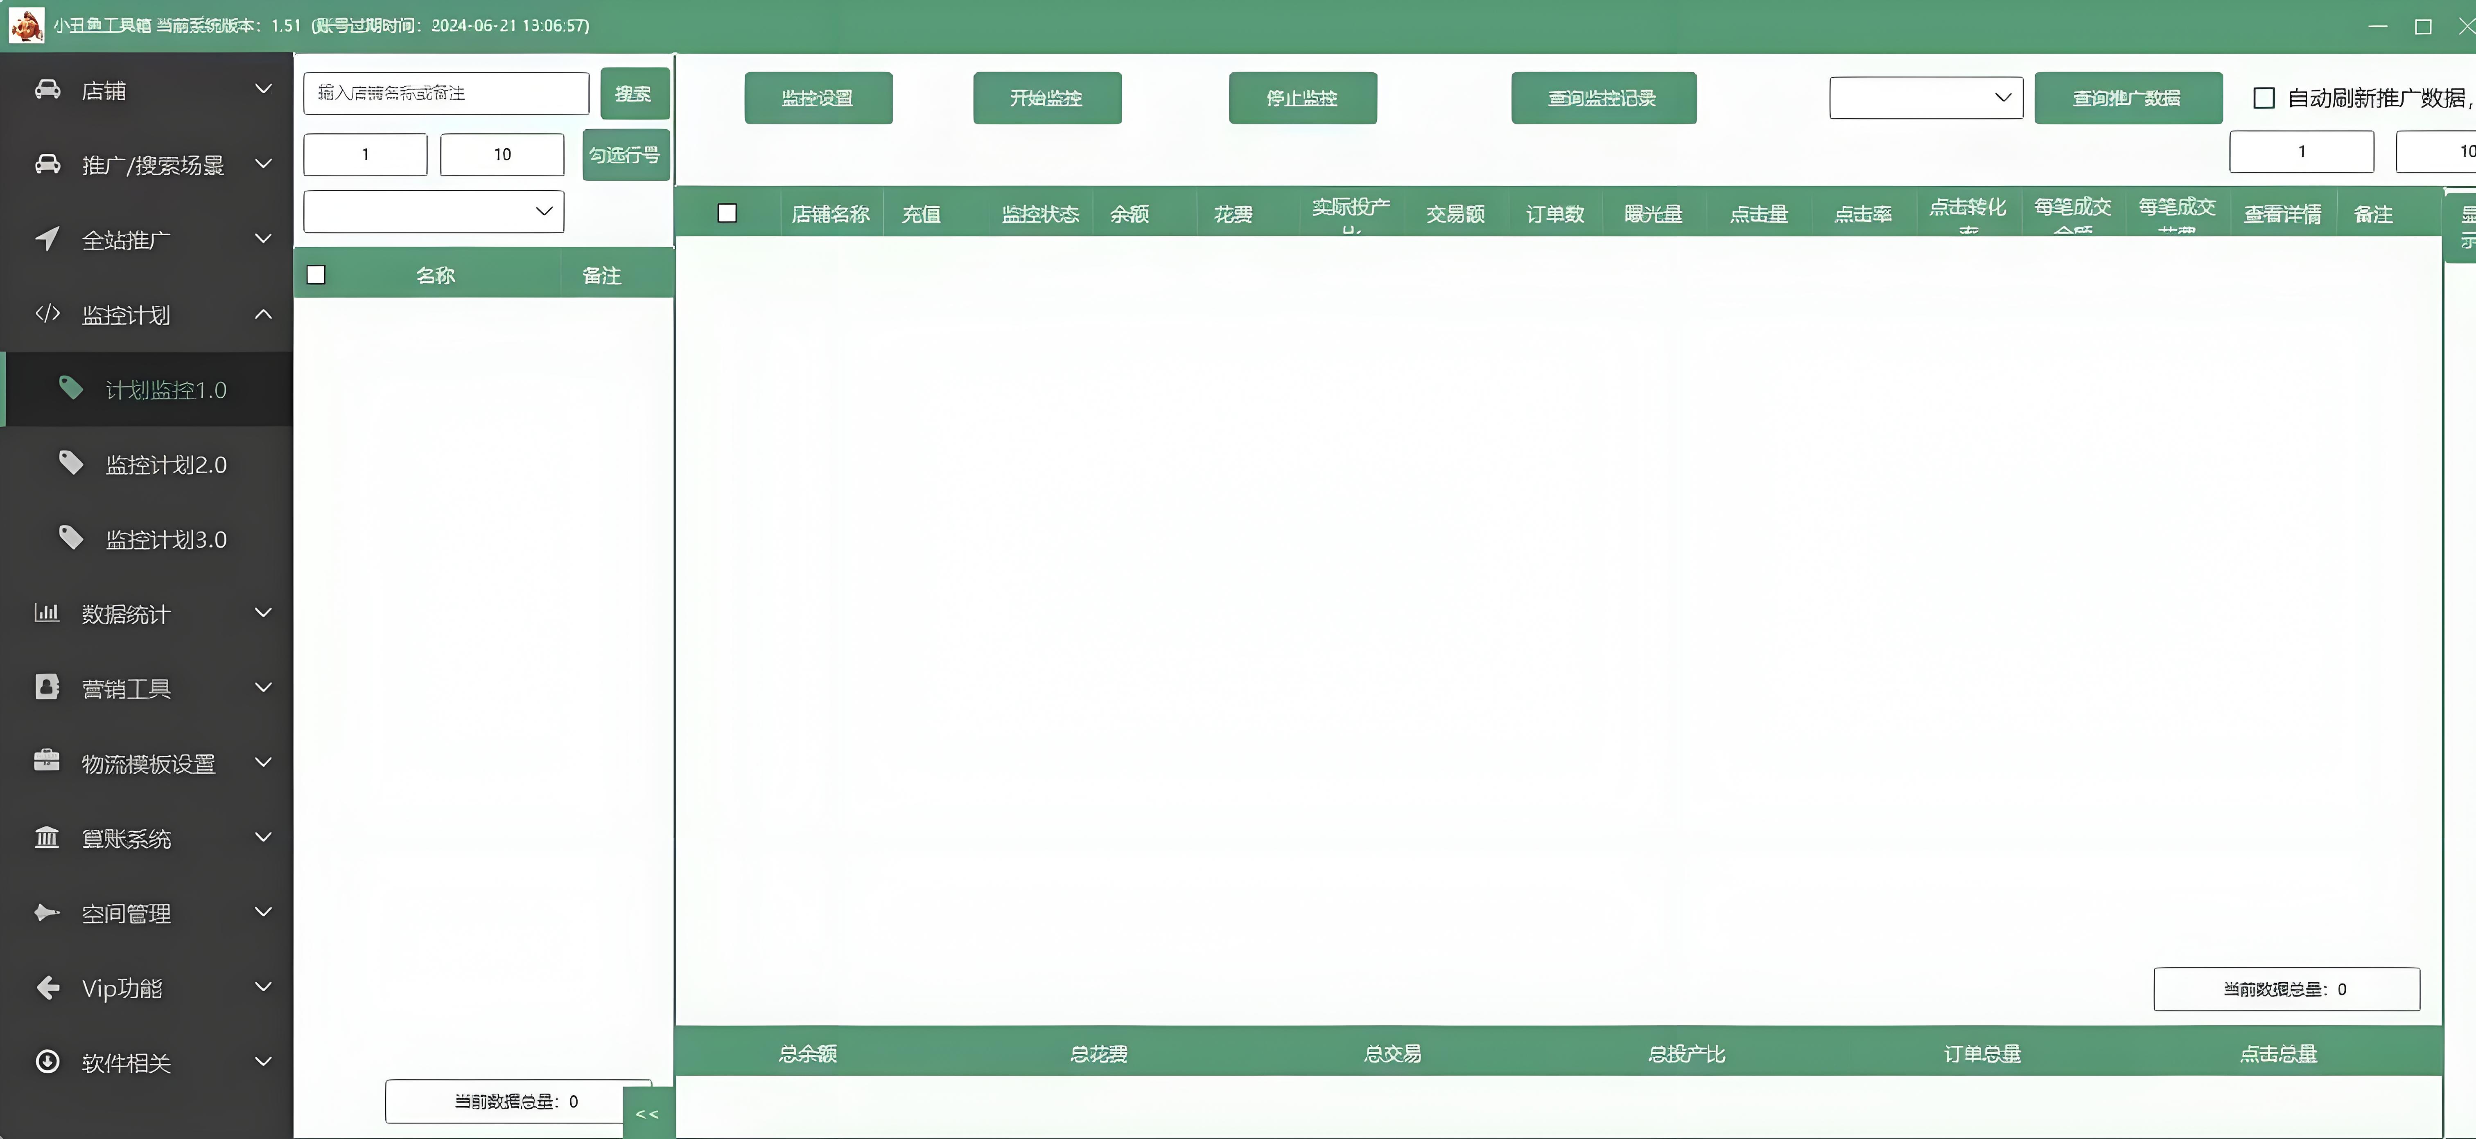Open the 监控计划2.0 submenu item

[x=165, y=465]
